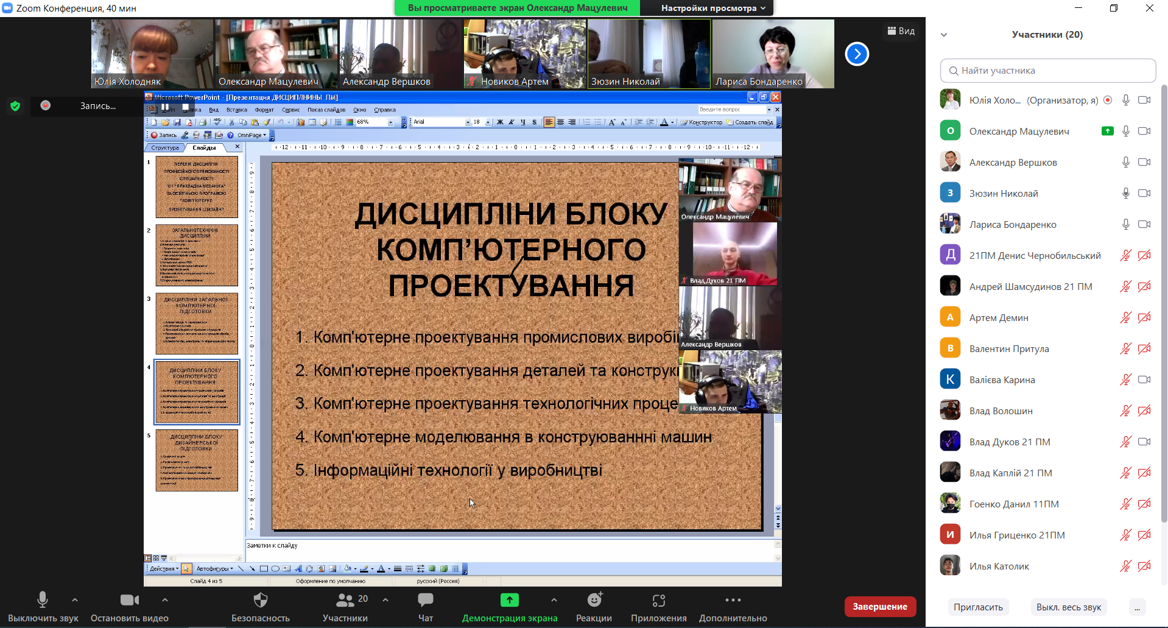The height and width of the screenshot is (628, 1168).
Task: Open the Reactions emoji menu
Action: pyautogui.click(x=594, y=601)
